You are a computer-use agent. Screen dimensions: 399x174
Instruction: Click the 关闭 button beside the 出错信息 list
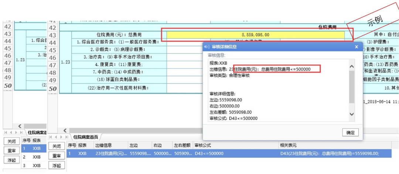point(57,146)
